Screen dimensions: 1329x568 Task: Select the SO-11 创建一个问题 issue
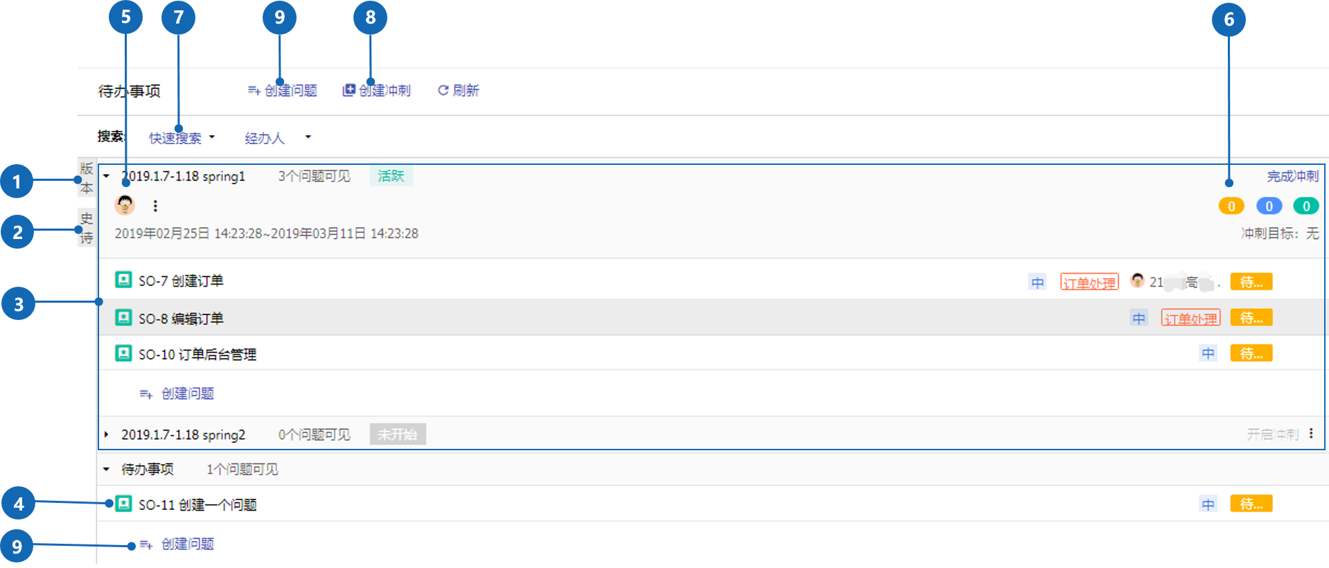coord(711,504)
